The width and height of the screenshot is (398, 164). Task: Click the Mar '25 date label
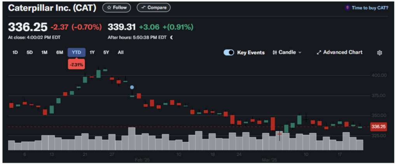[269, 160]
